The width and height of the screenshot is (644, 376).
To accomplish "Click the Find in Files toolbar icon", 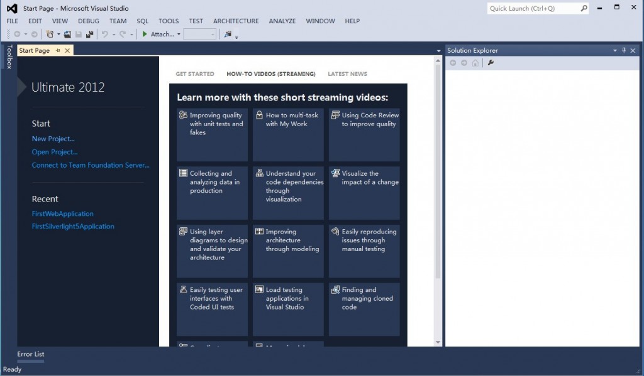I will click(x=228, y=35).
